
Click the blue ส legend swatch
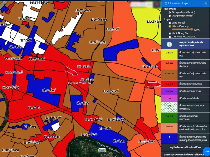(169, 137)
